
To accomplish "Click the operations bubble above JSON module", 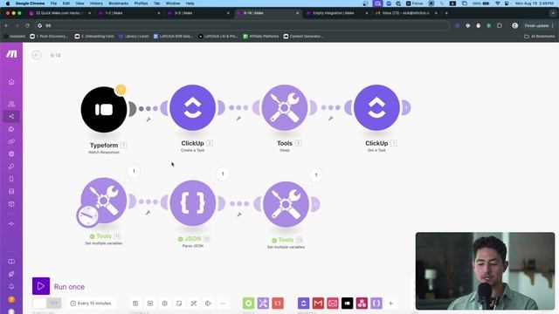I will (x=223, y=174).
